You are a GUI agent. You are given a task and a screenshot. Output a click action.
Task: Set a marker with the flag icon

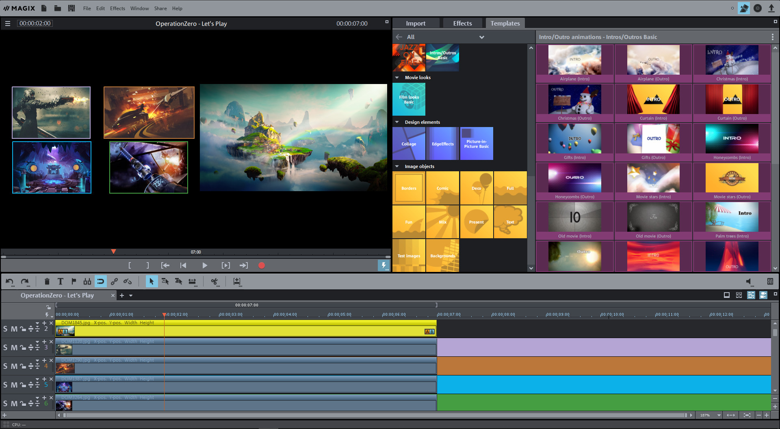pyautogui.click(x=74, y=281)
